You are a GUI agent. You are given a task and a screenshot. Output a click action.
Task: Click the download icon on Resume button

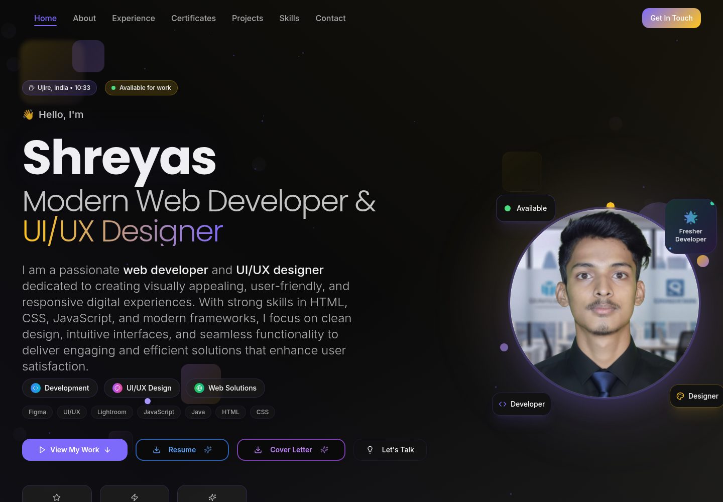[157, 450]
